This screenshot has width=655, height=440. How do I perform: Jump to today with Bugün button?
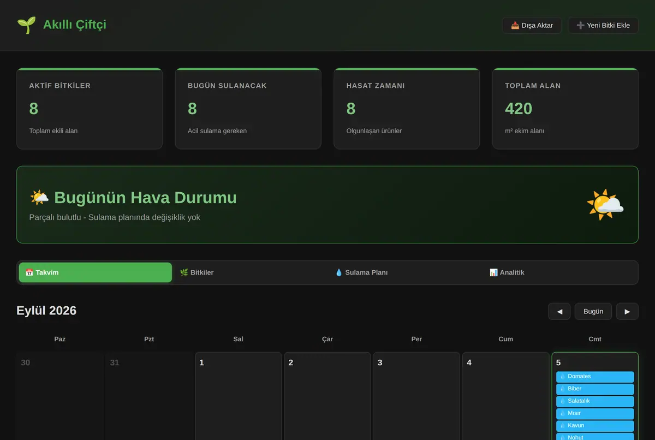[x=593, y=311]
